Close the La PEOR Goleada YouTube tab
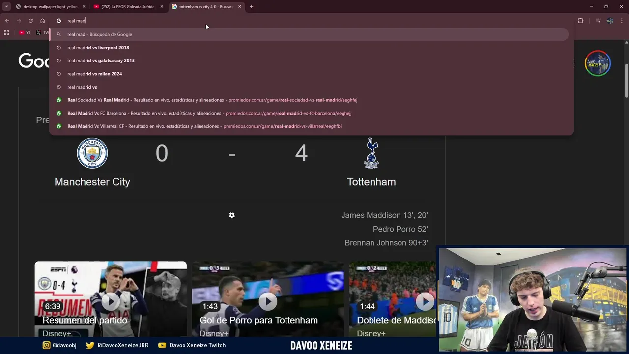The width and height of the screenshot is (629, 354). [x=162, y=7]
